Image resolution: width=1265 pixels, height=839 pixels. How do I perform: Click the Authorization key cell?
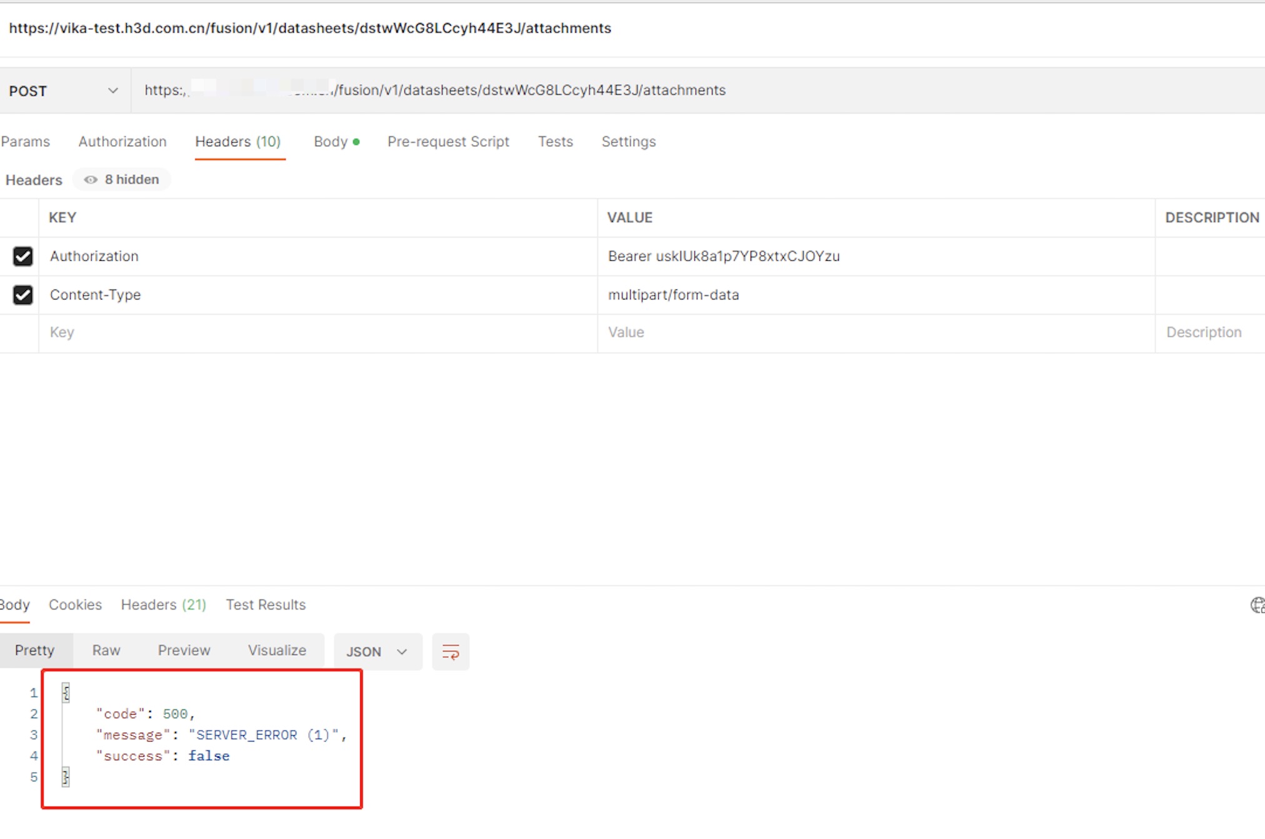click(317, 256)
